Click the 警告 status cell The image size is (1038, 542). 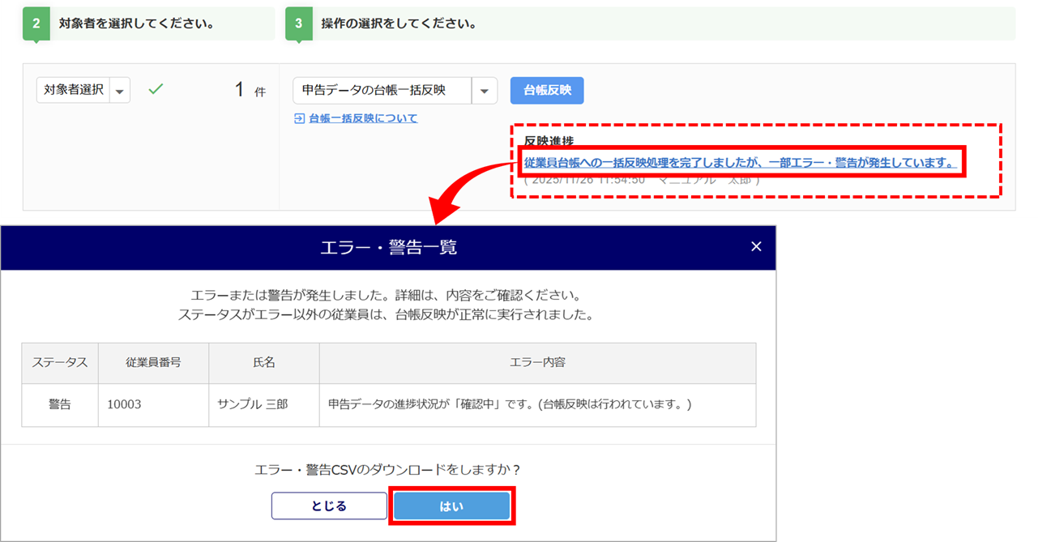(60, 404)
